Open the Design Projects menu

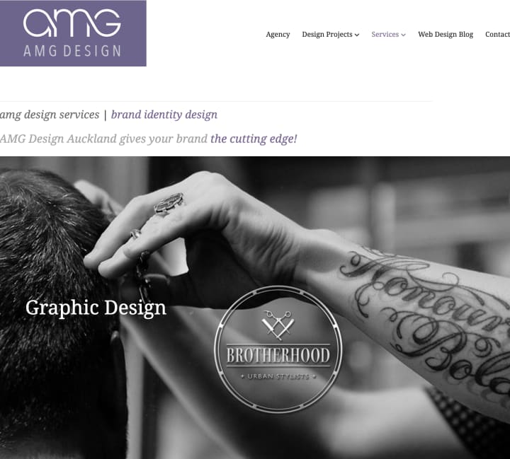click(327, 35)
